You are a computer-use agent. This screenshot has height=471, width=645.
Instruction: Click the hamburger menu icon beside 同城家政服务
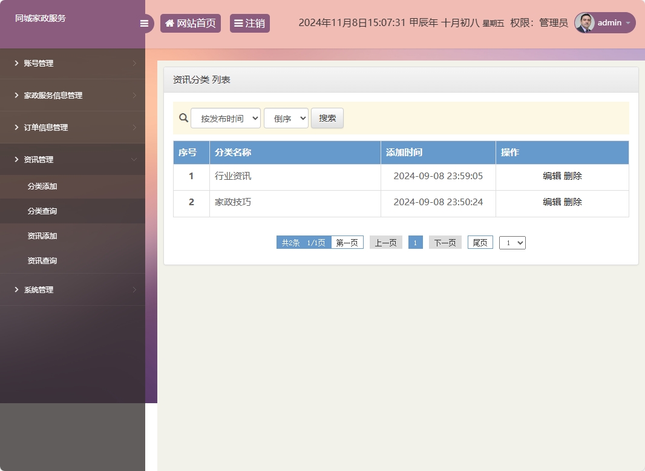pyautogui.click(x=144, y=23)
